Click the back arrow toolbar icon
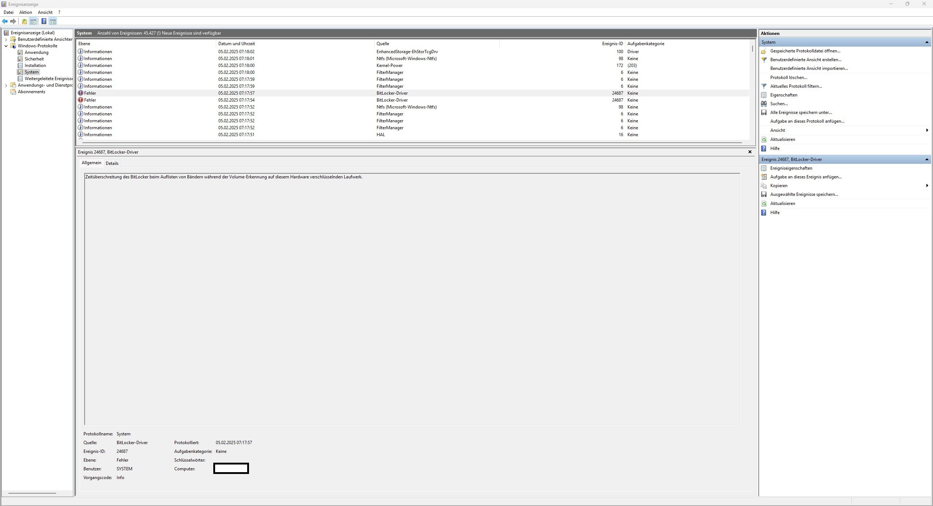The image size is (933, 506). click(x=5, y=21)
